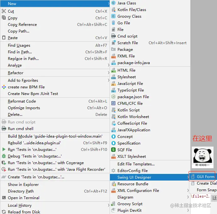Click the Copy icon beside Copy

(x=4, y=18)
